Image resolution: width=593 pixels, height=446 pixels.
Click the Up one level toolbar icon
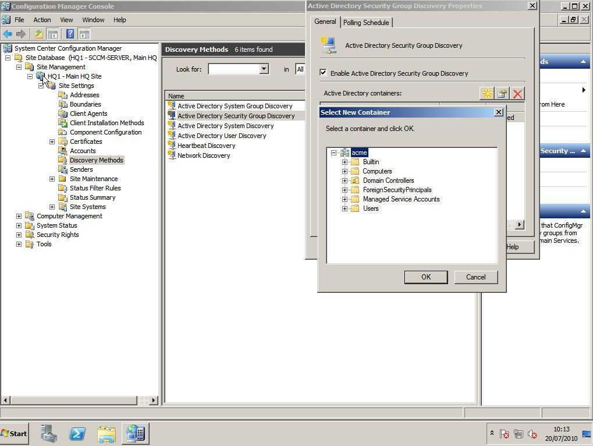[x=39, y=34]
